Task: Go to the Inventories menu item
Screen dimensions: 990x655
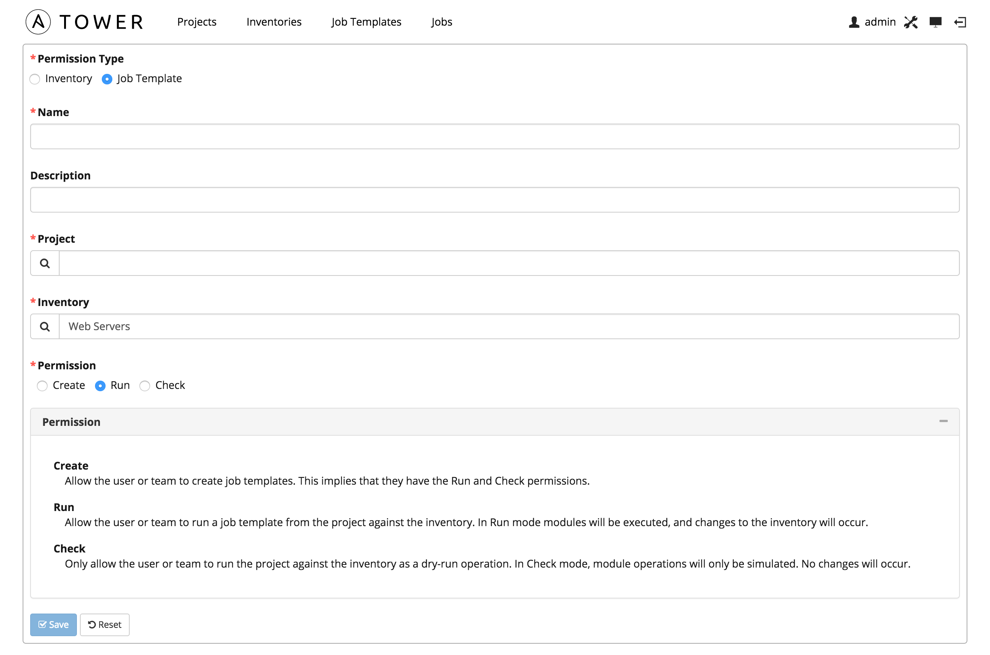Action: tap(274, 22)
